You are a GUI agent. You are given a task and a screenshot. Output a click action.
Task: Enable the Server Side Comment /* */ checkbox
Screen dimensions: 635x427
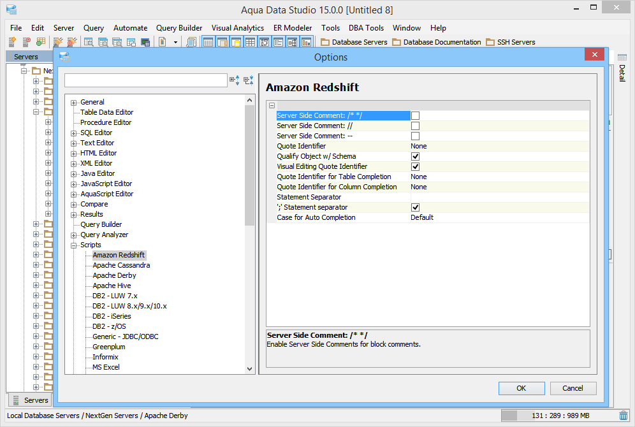pyautogui.click(x=415, y=116)
